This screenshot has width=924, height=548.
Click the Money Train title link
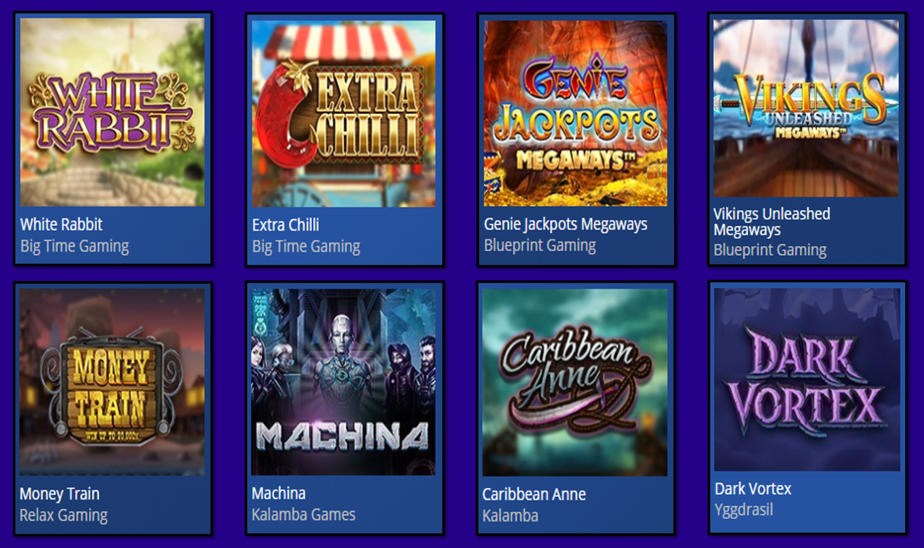[x=60, y=495]
